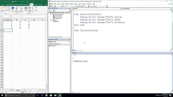The height and width of the screenshot is (97, 173).
Task: Open Excel from the taskbar
Action: click(60, 95)
